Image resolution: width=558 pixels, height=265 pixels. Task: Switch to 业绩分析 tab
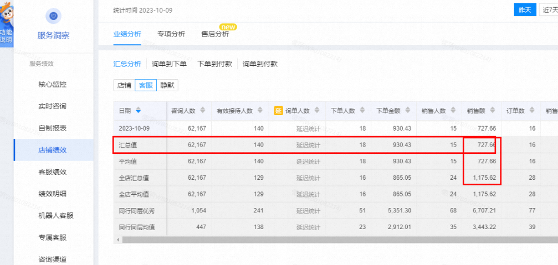[x=127, y=34]
